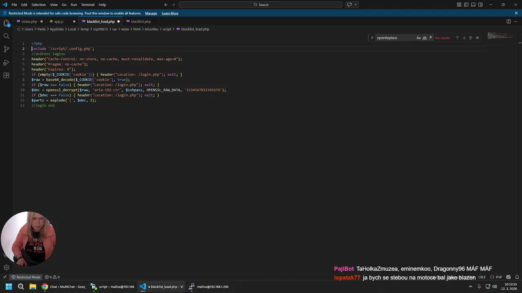The width and height of the screenshot is (522, 293).
Task: Switch to Chrome MultiChat taskbar window
Action: [x=64, y=286]
